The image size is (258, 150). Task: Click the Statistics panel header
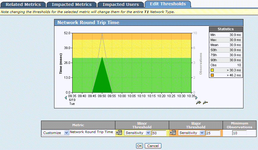point(226,29)
